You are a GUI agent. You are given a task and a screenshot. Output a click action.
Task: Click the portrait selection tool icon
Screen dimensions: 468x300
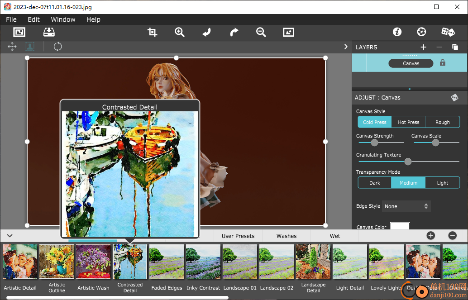pyautogui.click(x=30, y=47)
